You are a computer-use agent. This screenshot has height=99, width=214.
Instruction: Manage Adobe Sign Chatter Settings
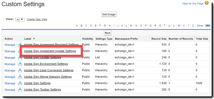coord(10,58)
